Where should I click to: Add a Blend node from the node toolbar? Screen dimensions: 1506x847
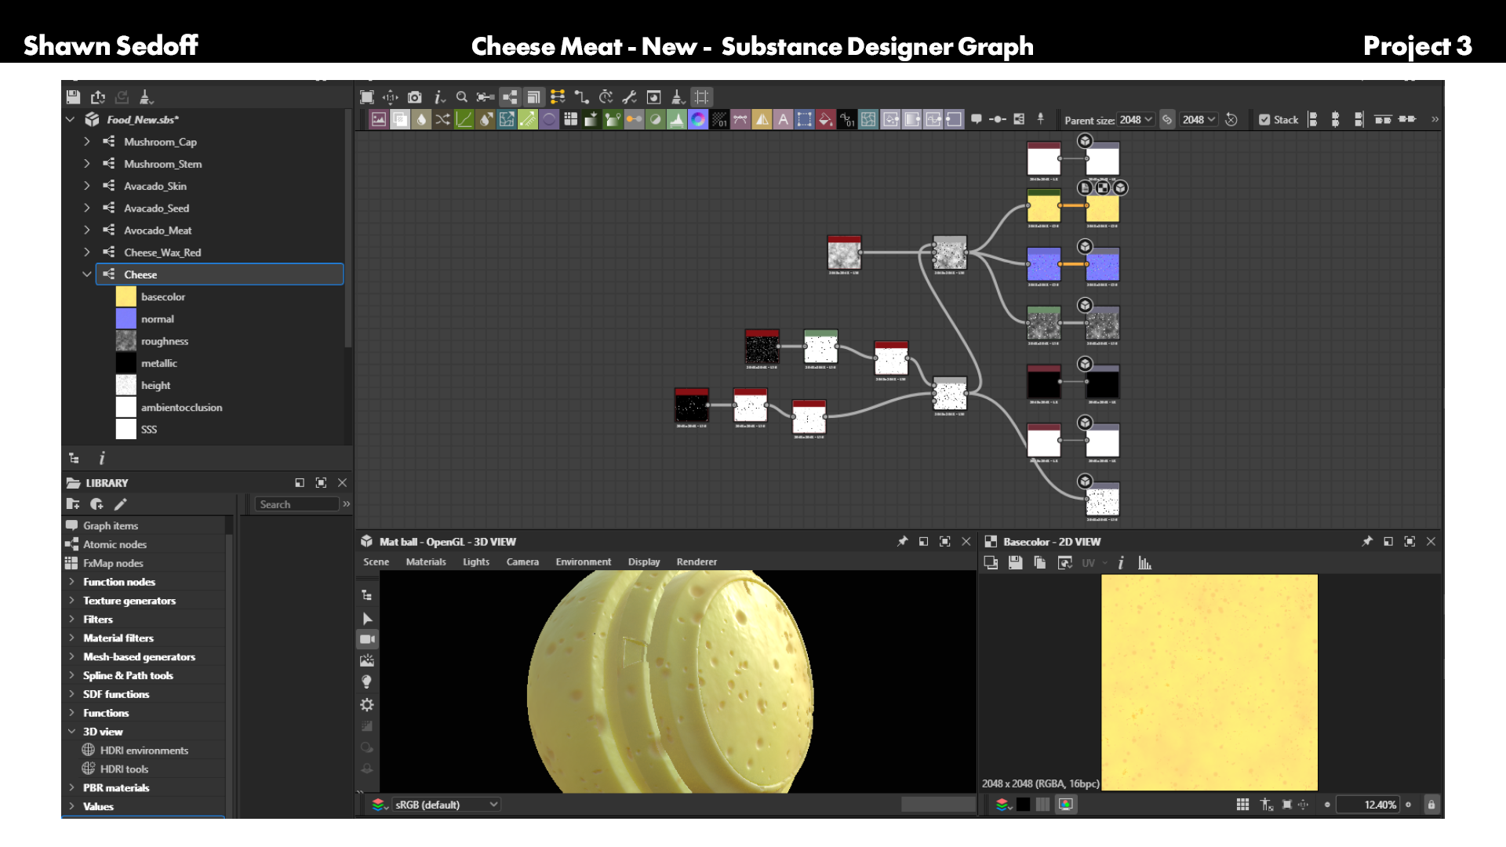click(x=400, y=119)
